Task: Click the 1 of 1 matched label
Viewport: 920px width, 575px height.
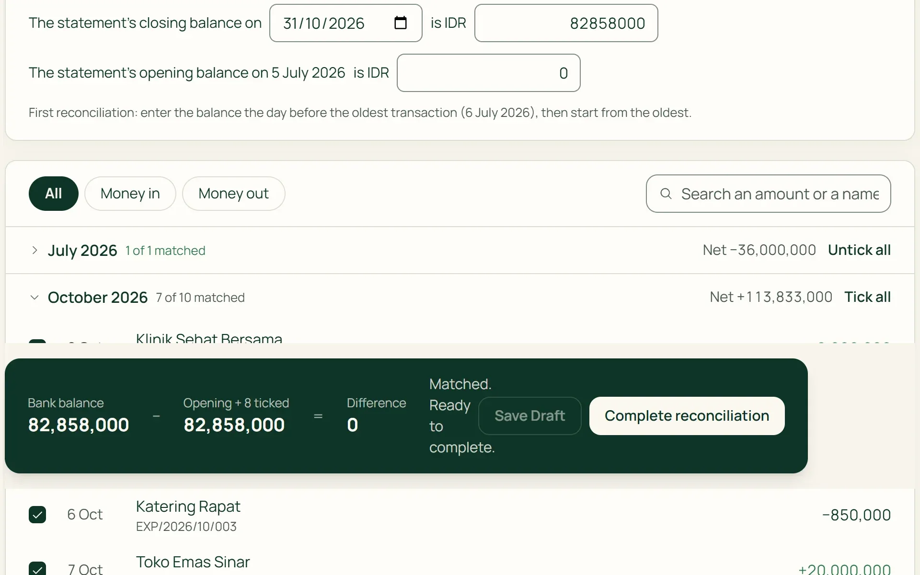Action: point(165,251)
